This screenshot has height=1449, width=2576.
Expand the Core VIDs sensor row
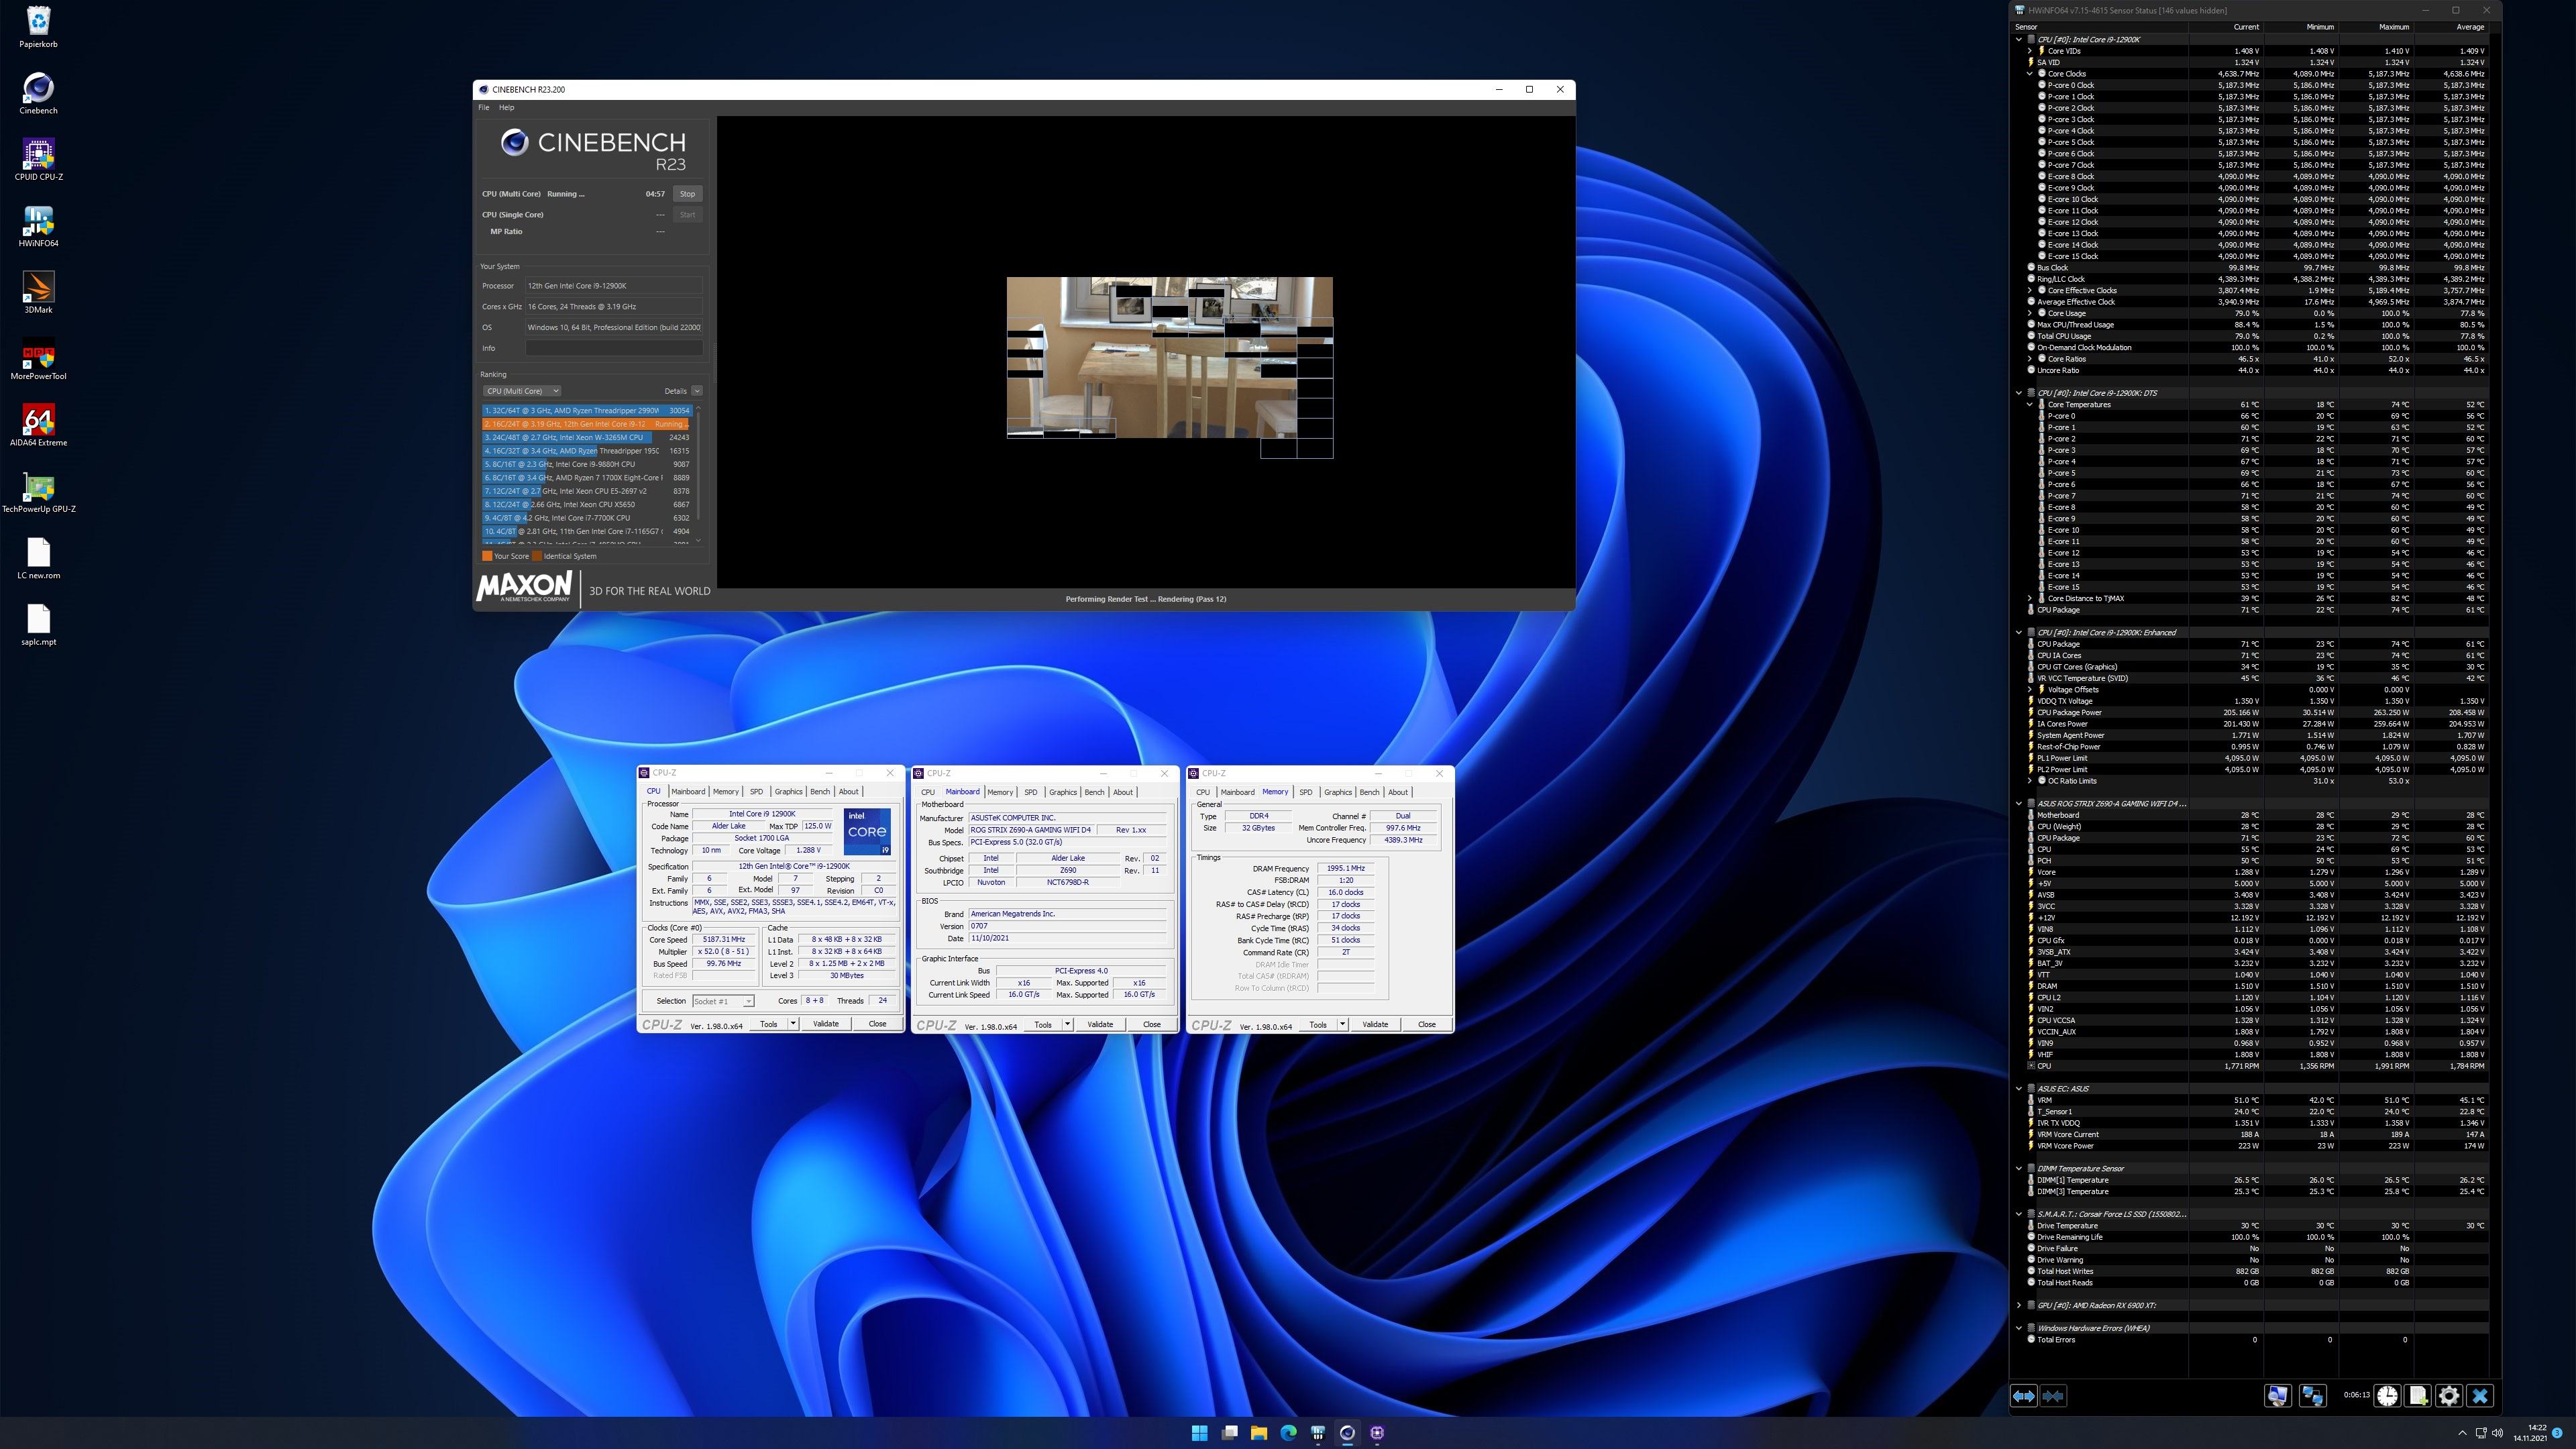click(x=2029, y=51)
